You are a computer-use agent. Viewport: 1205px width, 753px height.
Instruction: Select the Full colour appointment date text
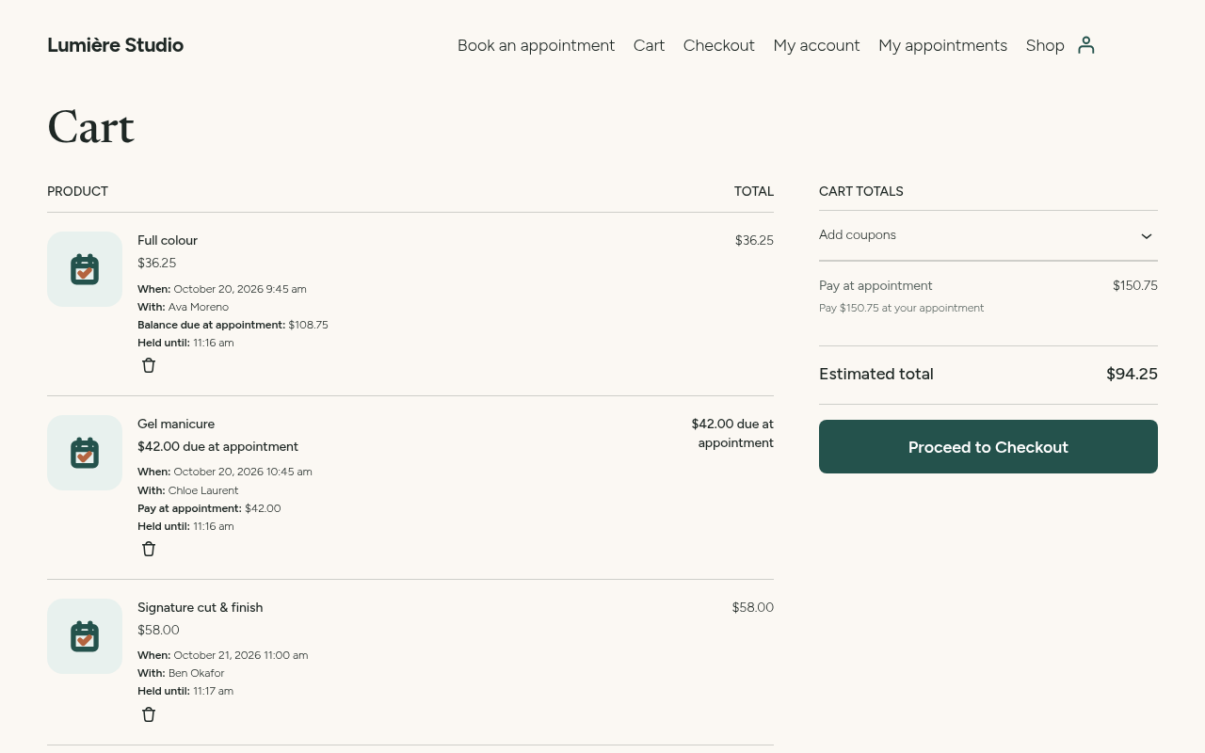tap(240, 289)
